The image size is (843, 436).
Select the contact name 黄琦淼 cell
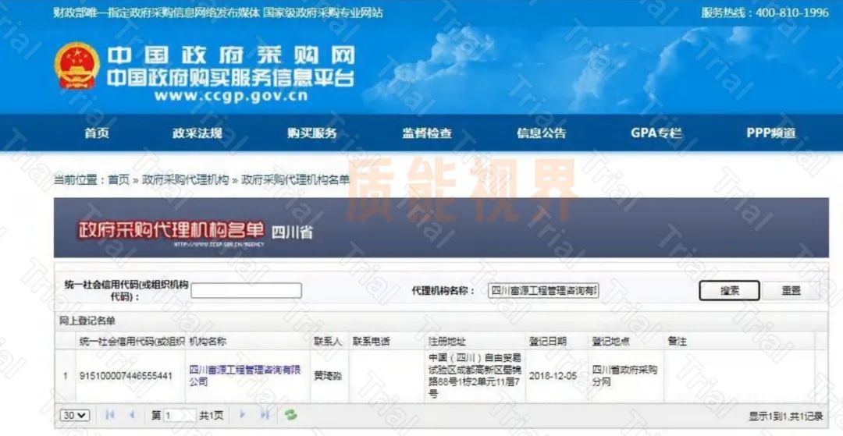[329, 376]
